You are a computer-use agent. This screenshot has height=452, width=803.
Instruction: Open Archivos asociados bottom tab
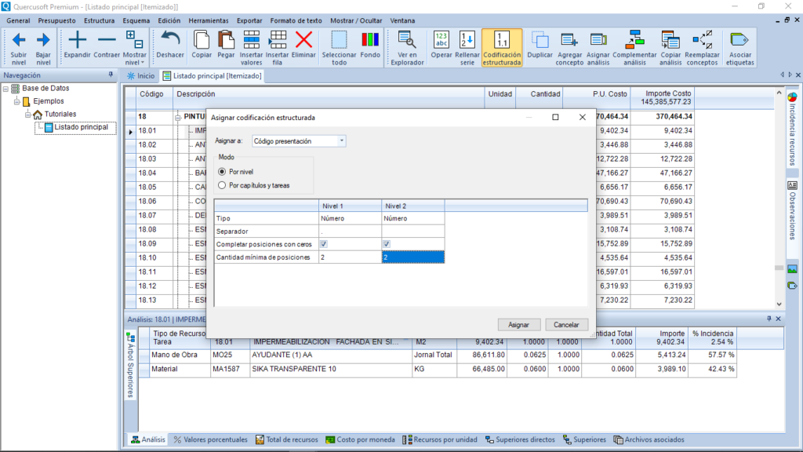point(649,439)
